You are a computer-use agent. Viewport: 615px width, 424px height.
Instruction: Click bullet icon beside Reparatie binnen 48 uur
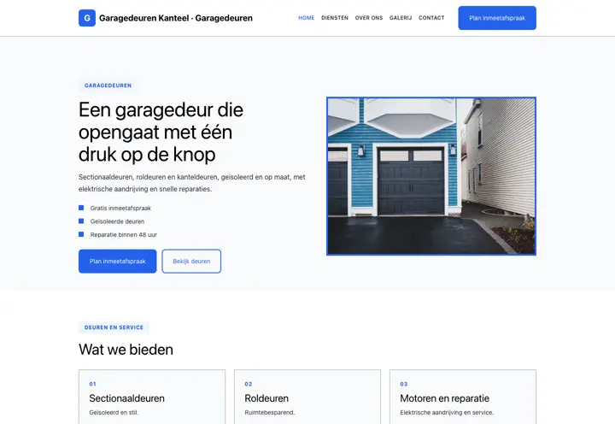tap(81, 234)
